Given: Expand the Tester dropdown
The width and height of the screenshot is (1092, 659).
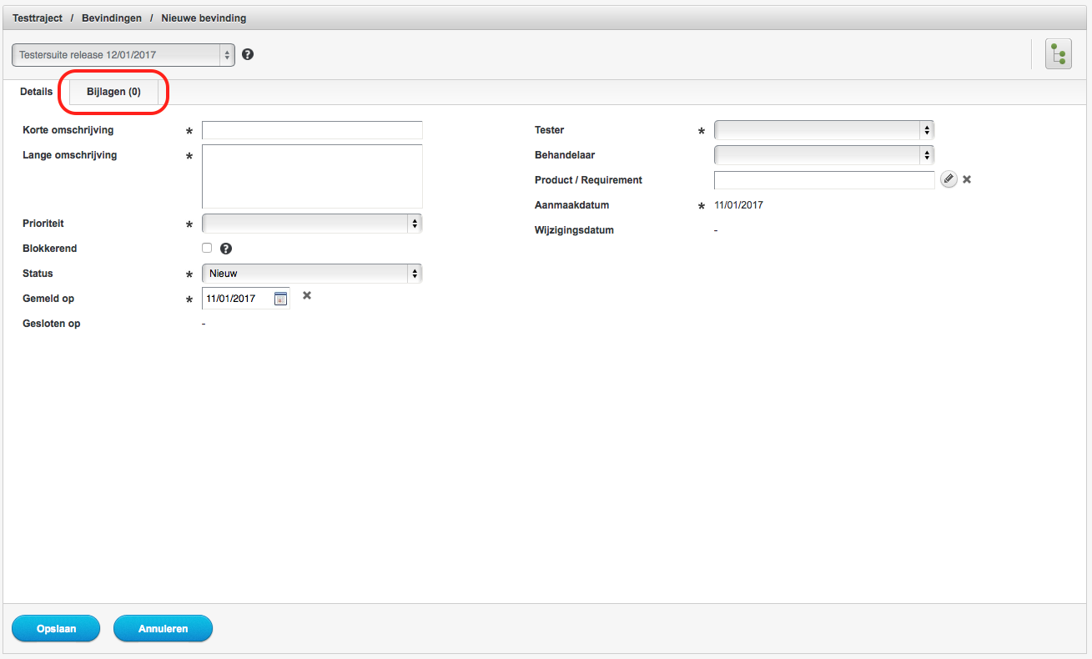Looking at the screenshot, I should point(824,130).
